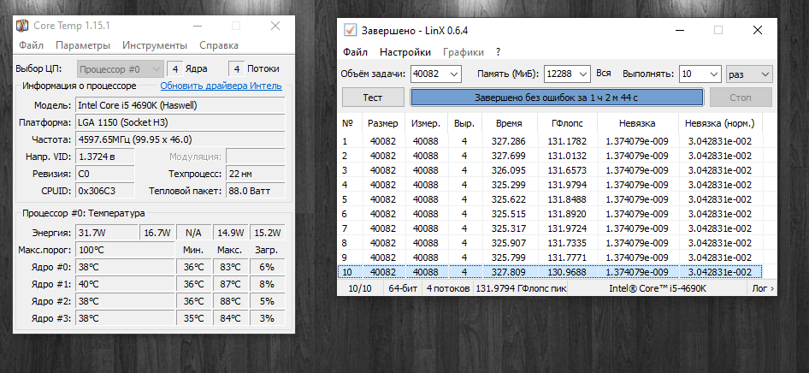The width and height of the screenshot is (809, 373).
Task: Click the Тепловой пакет value 88.0 Ватт
Action: click(x=255, y=191)
